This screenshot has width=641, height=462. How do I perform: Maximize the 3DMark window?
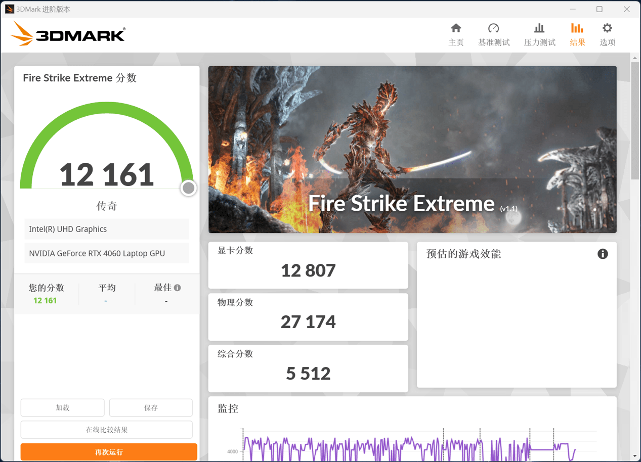[x=600, y=9]
